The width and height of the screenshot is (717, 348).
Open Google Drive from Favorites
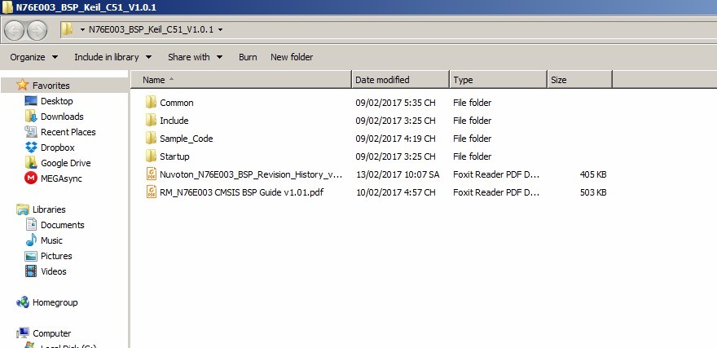pos(31,163)
